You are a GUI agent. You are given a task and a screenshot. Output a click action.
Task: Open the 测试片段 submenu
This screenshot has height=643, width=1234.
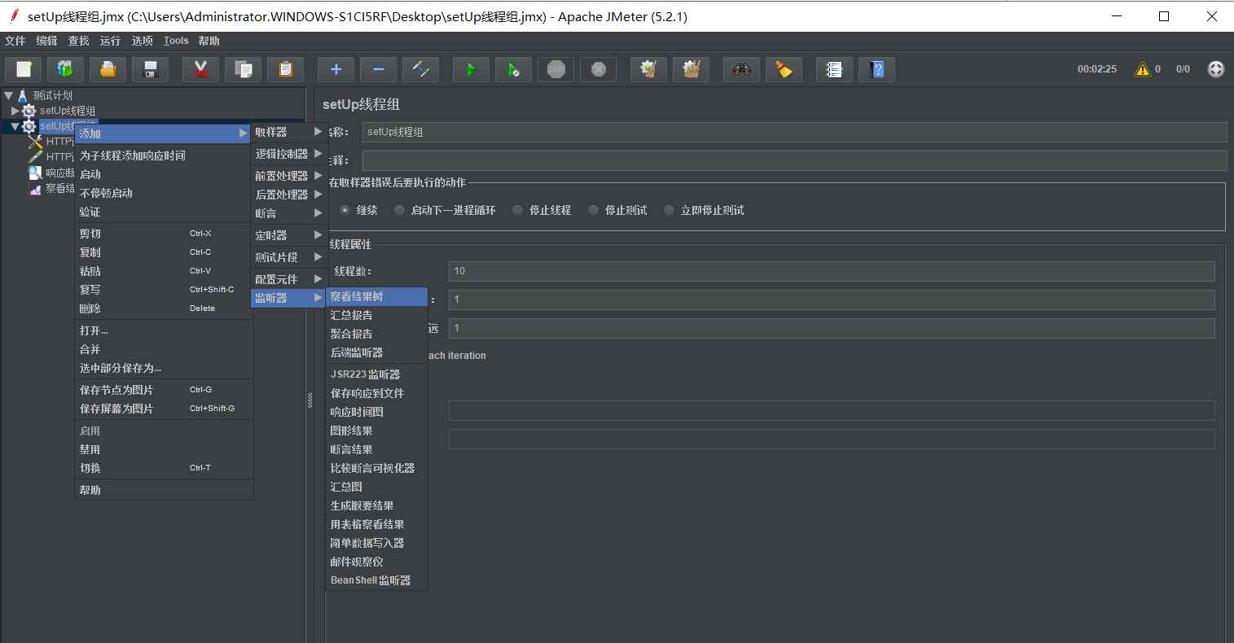289,257
